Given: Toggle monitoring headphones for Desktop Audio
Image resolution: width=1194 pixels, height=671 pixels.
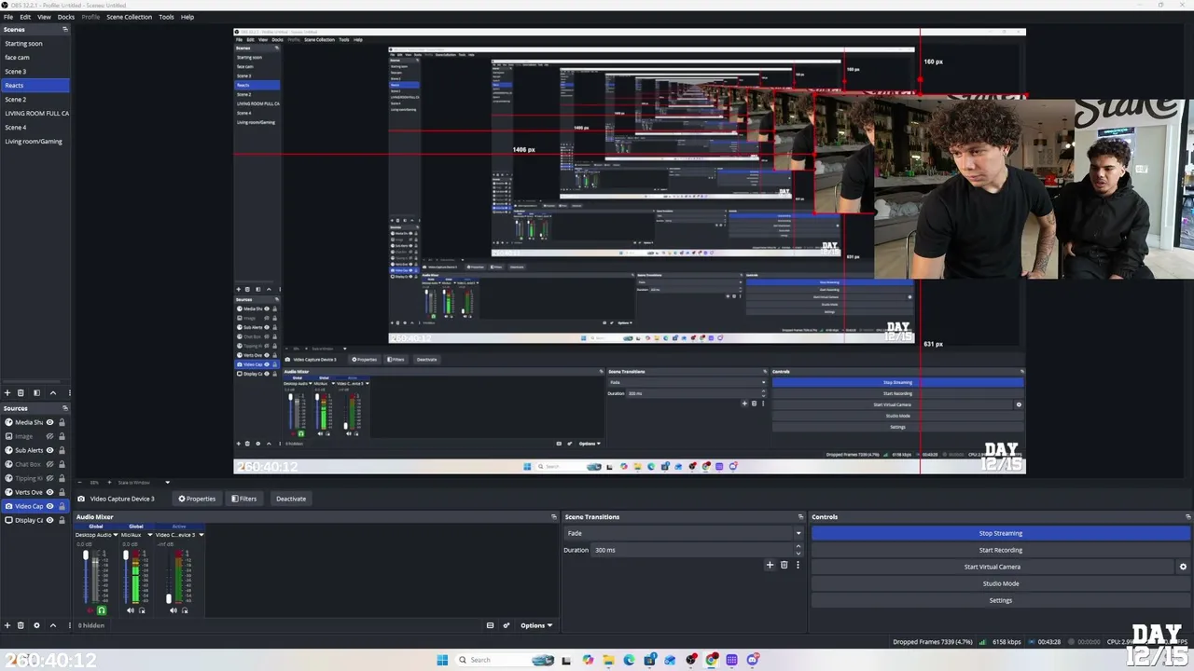Looking at the screenshot, I should pos(102,610).
